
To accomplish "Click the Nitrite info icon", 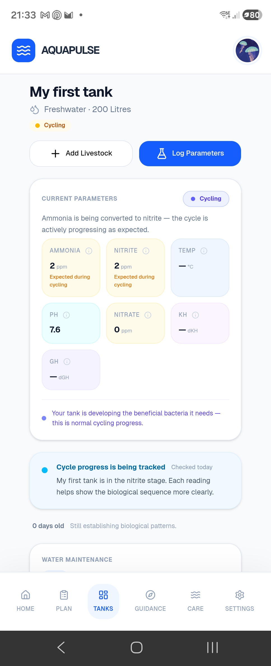I will 146,251.
